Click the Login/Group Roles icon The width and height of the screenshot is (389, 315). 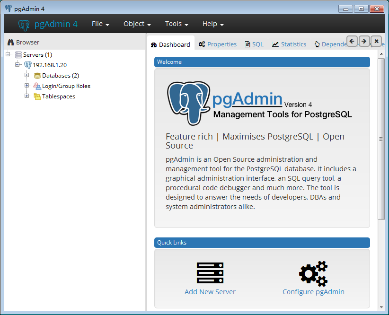[37, 86]
